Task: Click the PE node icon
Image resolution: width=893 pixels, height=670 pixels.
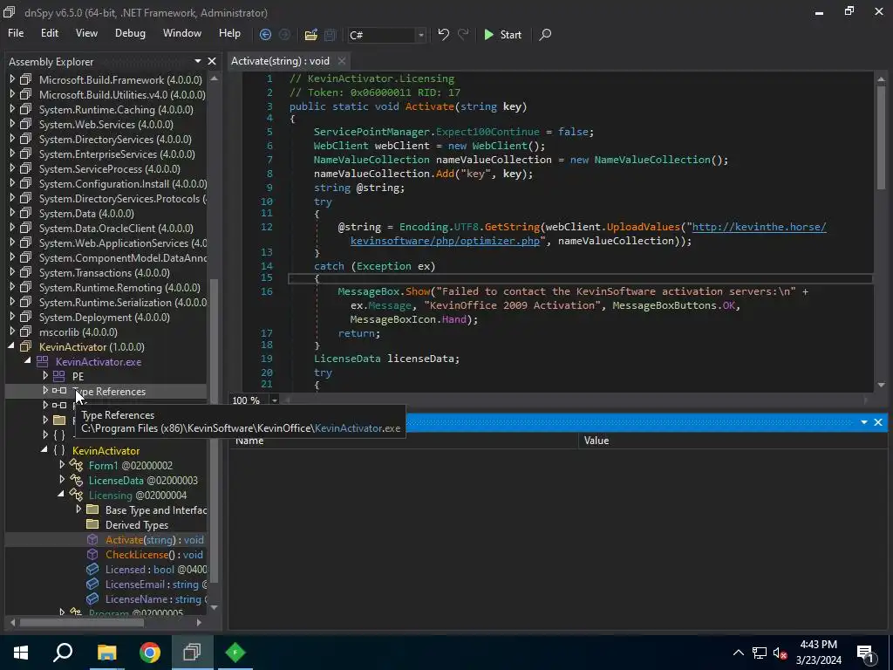Action: [x=58, y=376]
